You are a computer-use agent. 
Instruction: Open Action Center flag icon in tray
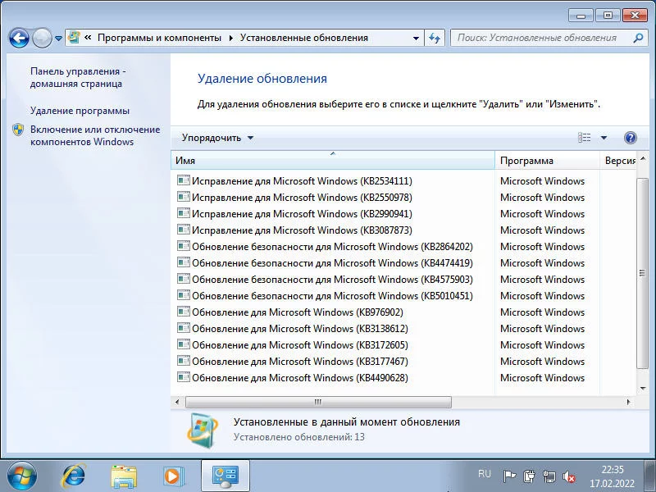point(509,476)
